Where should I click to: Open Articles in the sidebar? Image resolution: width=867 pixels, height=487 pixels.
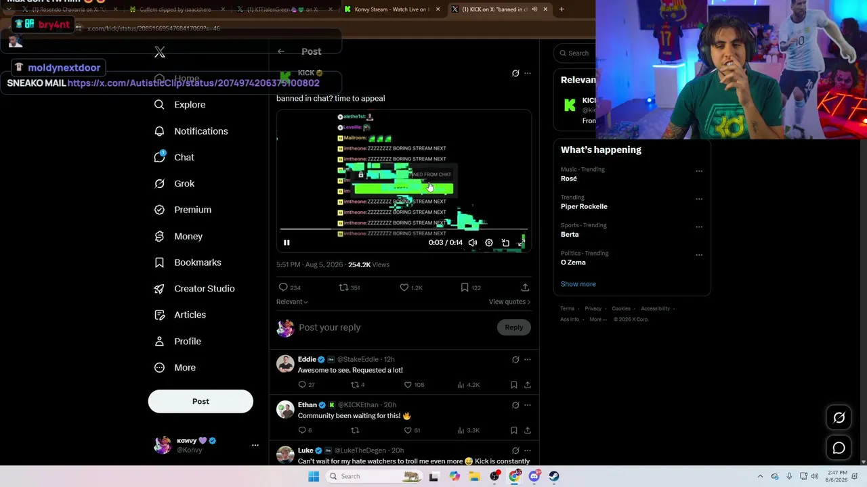179,315
